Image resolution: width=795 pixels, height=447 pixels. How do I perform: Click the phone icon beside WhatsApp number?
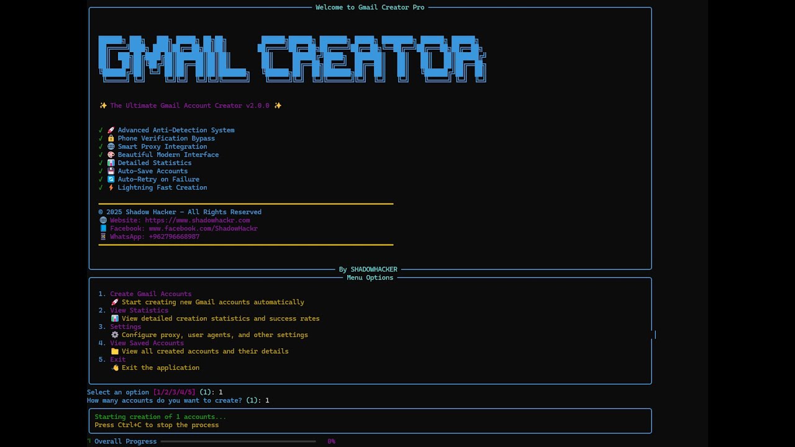click(103, 237)
